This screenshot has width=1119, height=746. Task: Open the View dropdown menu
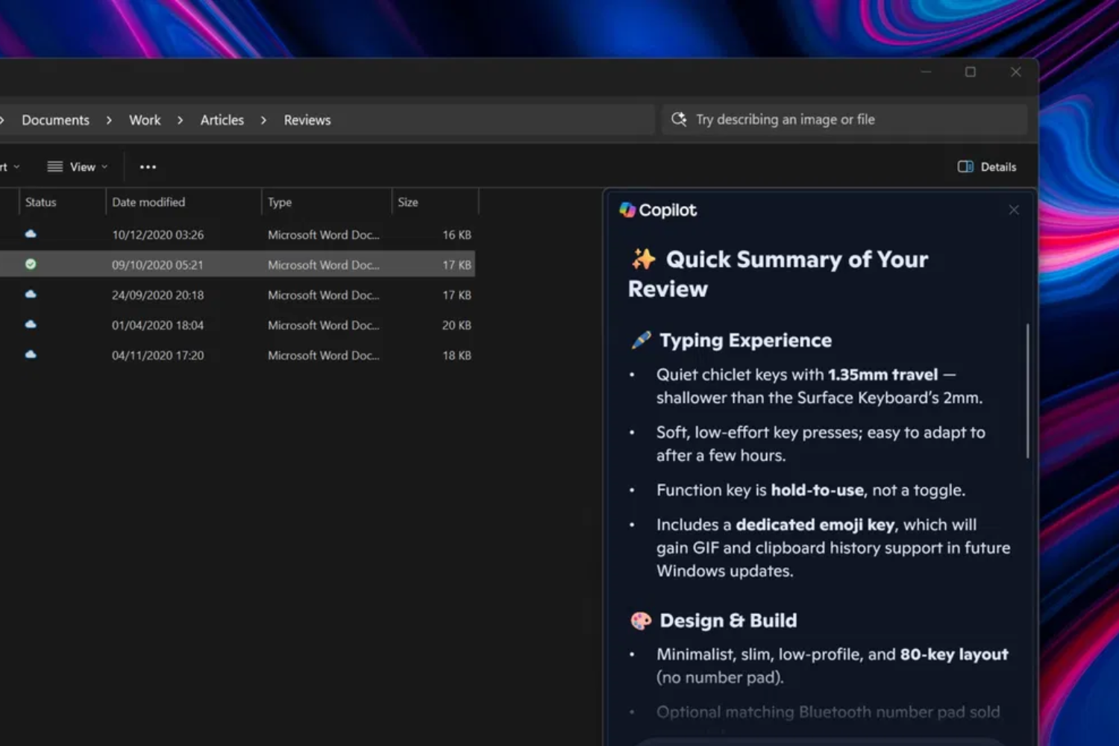tap(78, 167)
